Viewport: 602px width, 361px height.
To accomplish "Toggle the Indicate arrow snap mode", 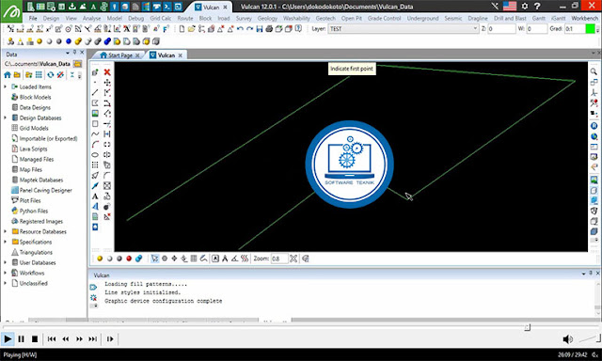I will (x=154, y=259).
